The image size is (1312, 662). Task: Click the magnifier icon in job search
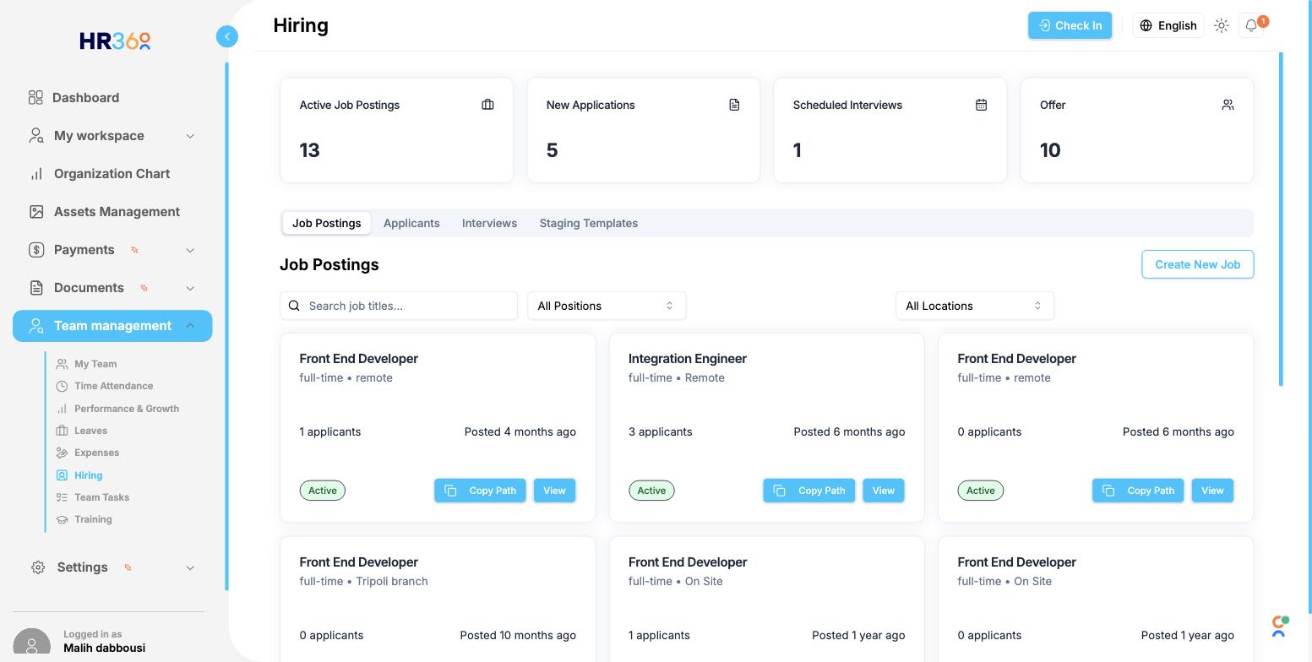(294, 306)
